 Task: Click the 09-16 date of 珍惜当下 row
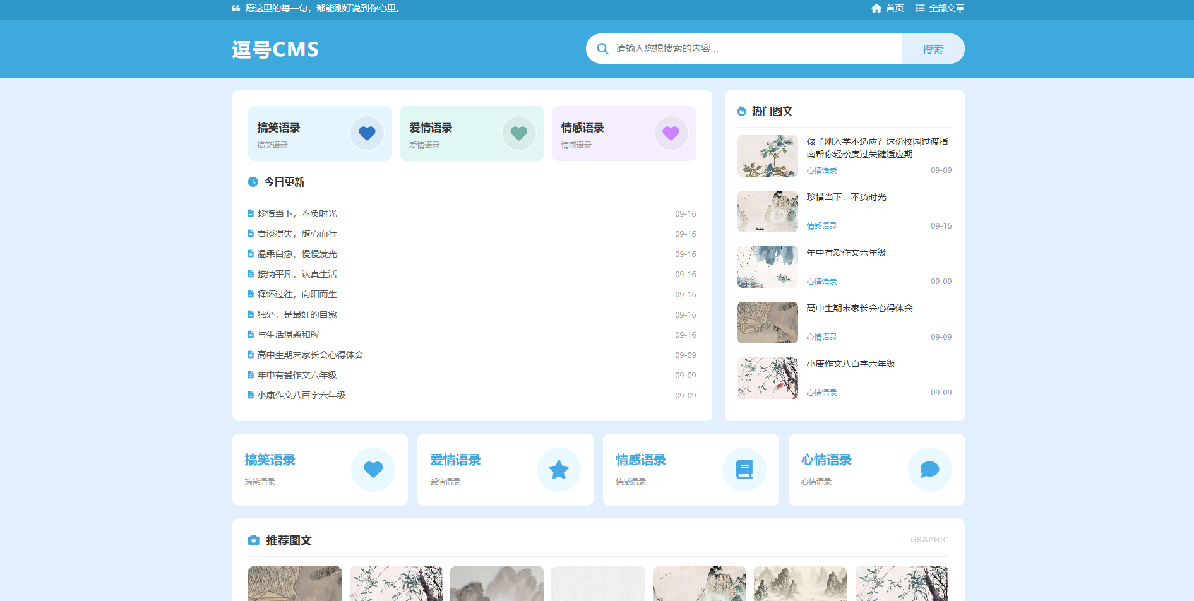coord(686,214)
